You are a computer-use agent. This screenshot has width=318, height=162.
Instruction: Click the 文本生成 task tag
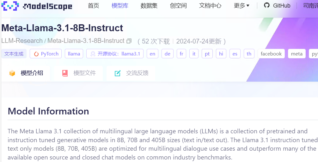(14, 54)
